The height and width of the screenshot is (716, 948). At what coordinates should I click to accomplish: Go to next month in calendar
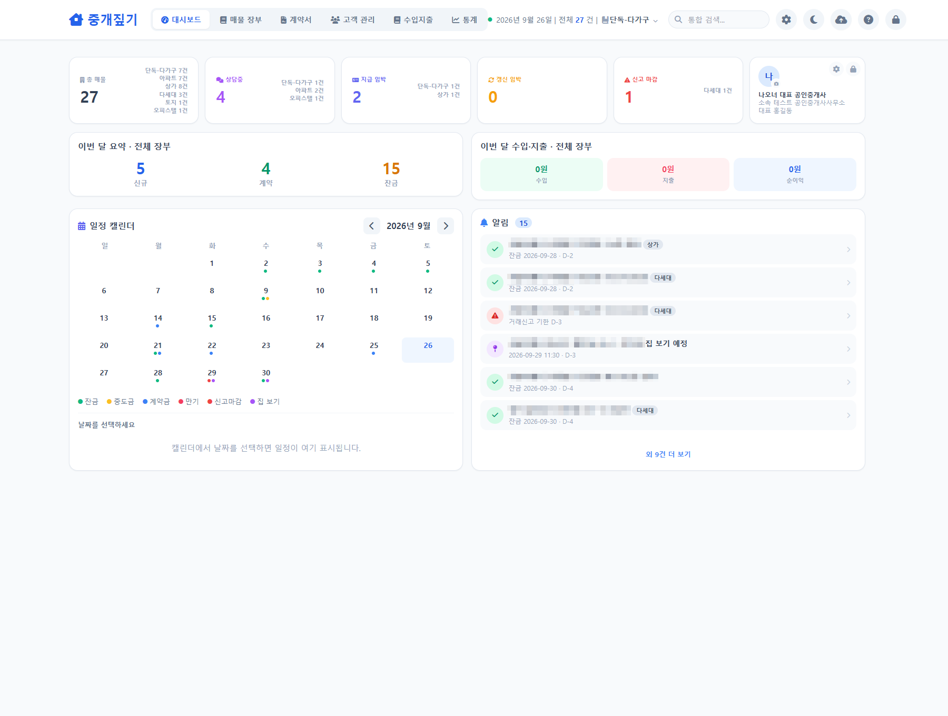446,226
